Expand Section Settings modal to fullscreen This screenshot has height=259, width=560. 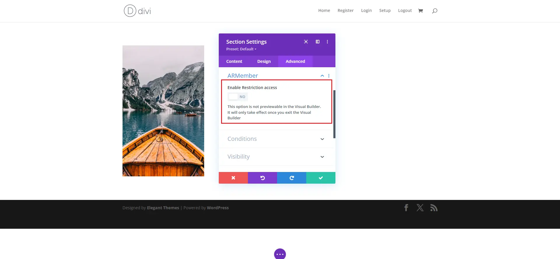click(x=306, y=42)
